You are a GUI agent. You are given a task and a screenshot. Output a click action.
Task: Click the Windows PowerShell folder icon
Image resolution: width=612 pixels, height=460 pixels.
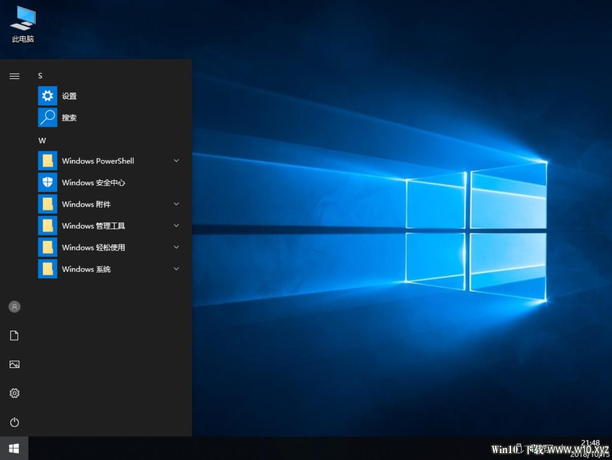point(48,161)
